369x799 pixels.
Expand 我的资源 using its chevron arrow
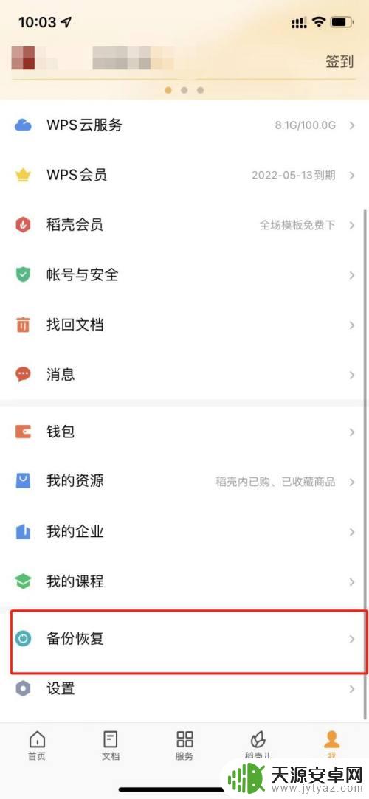coord(352,482)
